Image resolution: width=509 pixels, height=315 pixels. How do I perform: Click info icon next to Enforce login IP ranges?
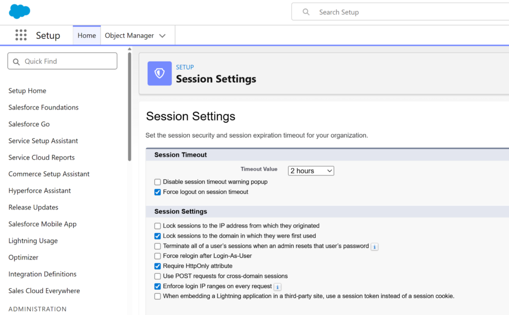pyautogui.click(x=277, y=287)
